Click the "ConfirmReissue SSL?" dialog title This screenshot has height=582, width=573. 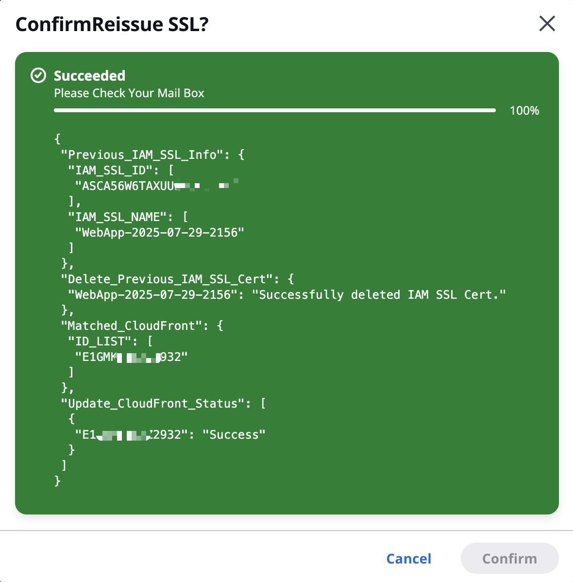(x=112, y=24)
